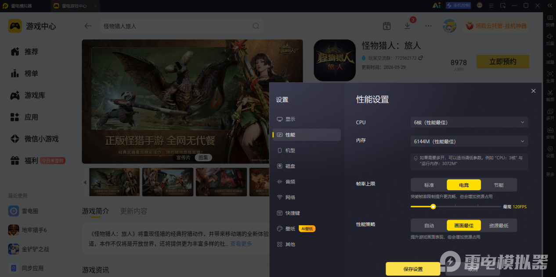Open 游戏库 in the left navigation

pos(28,95)
